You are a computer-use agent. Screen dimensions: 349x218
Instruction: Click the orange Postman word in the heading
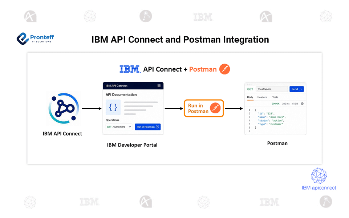click(x=203, y=69)
